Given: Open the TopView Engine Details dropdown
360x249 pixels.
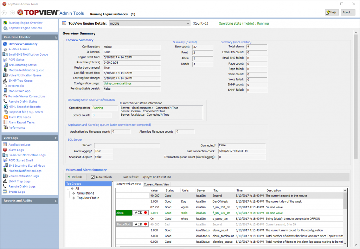Looking at the screenshot, I should 149,24.
